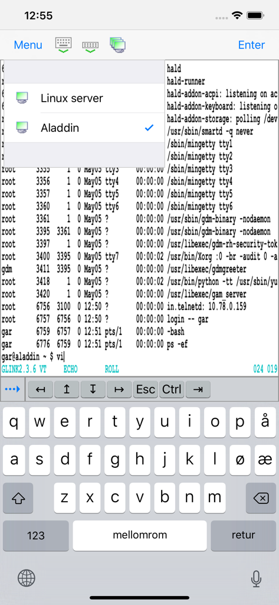
Task: Tap the Ctrl key
Action: [x=172, y=389]
